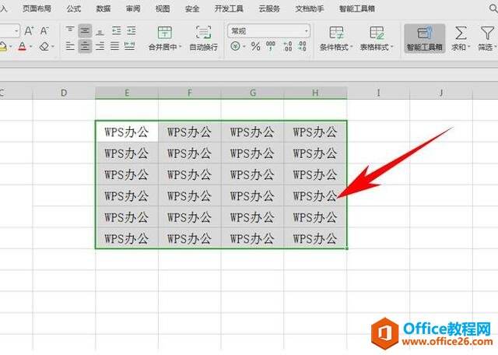The image size is (498, 355).
Task: Select column G header
Action: (x=252, y=93)
